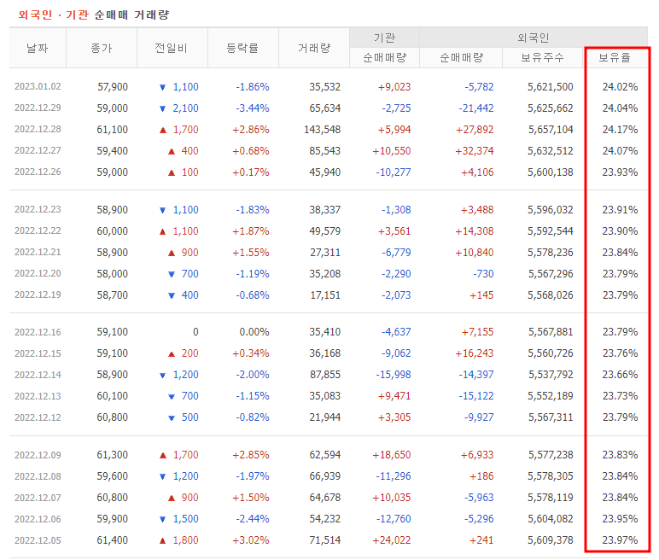Click the volume 87,855
This screenshot has height=560, width=659.
(325, 375)
